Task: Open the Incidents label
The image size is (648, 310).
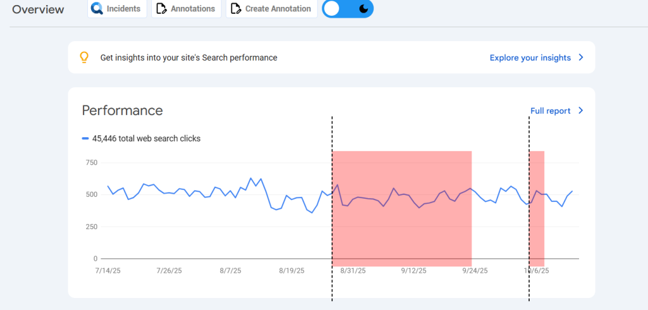Action: click(x=124, y=9)
